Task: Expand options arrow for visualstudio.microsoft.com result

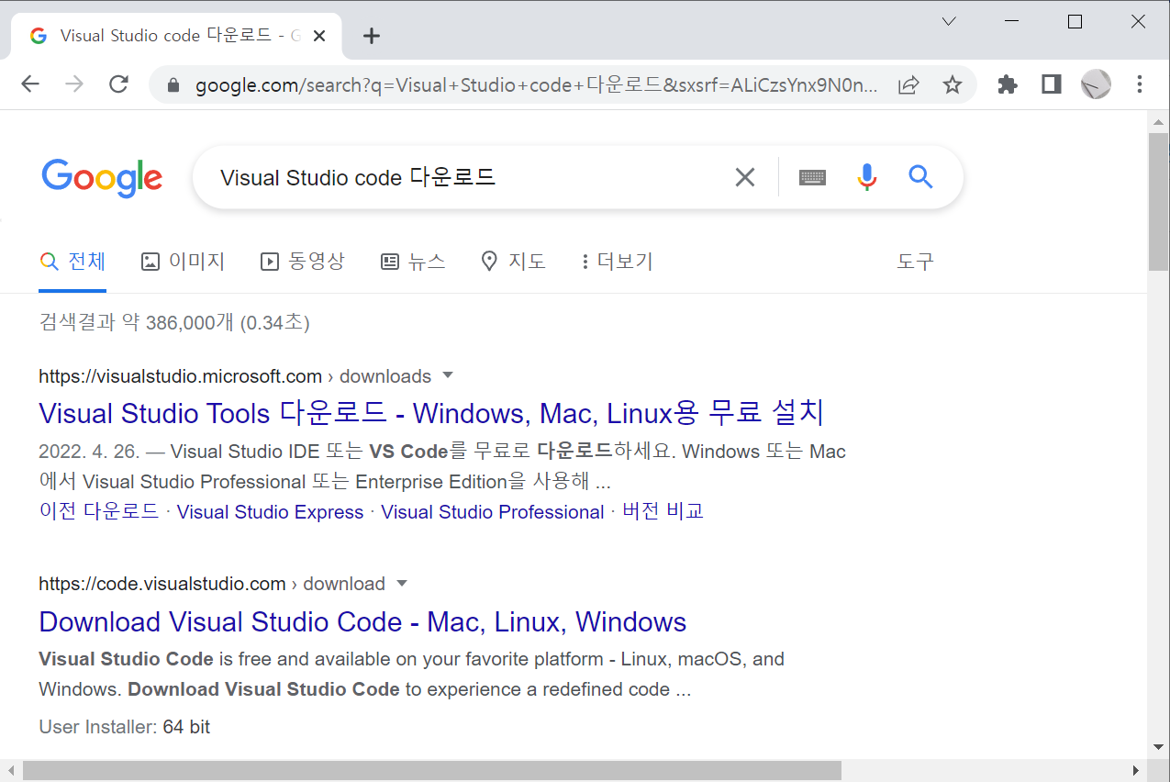Action: 448,375
